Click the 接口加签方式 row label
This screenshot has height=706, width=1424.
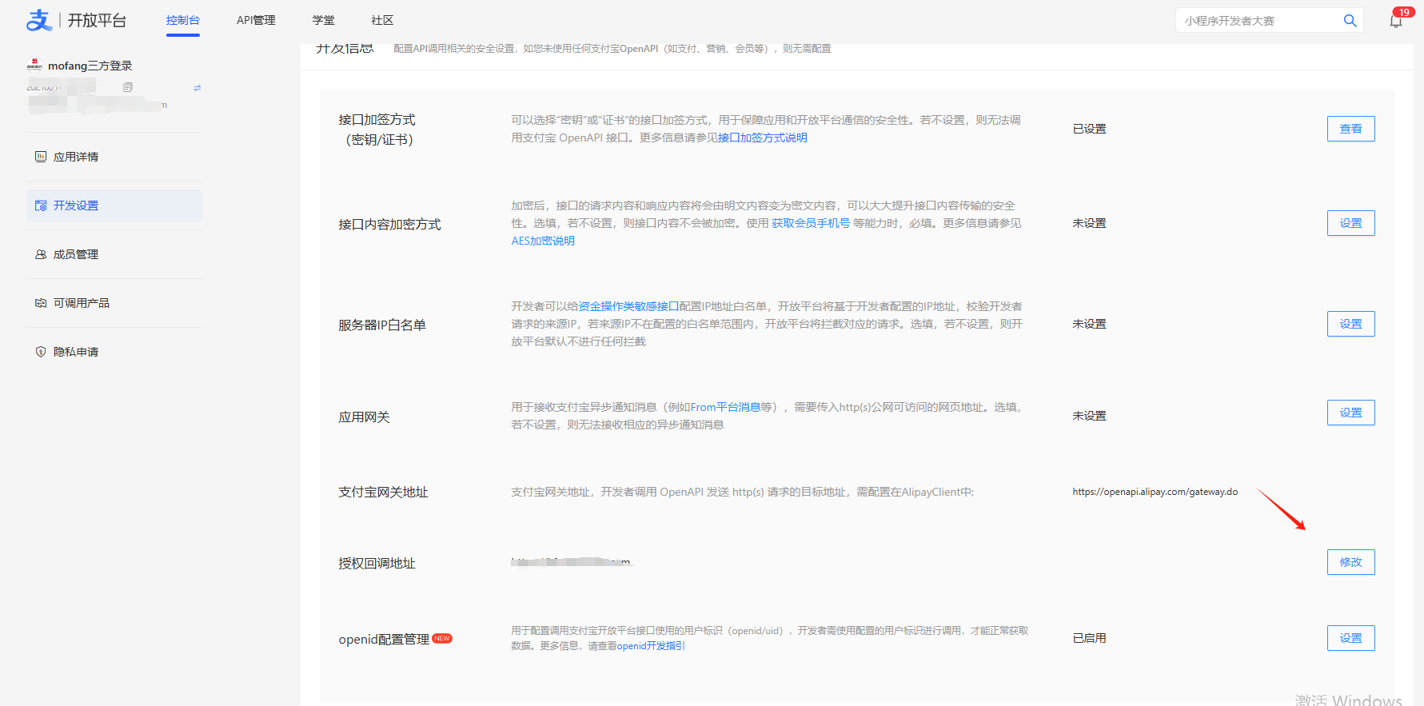(377, 129)
